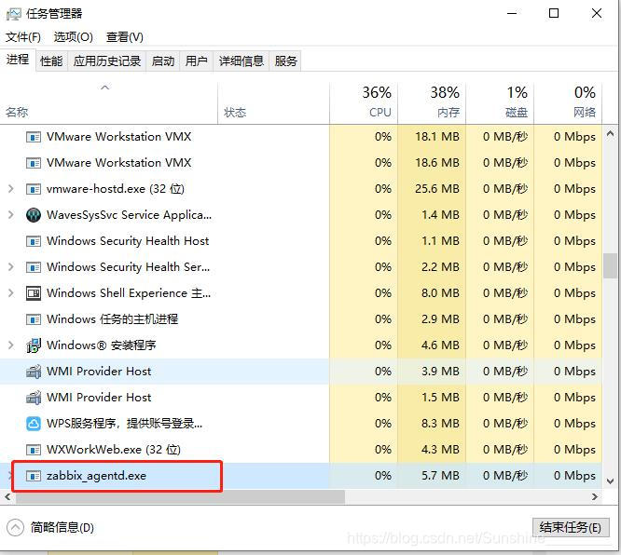Click the horizontal scrollbar right arrow
The width and height of the screenshot is (621, 555).
click(x=595, y=497)
